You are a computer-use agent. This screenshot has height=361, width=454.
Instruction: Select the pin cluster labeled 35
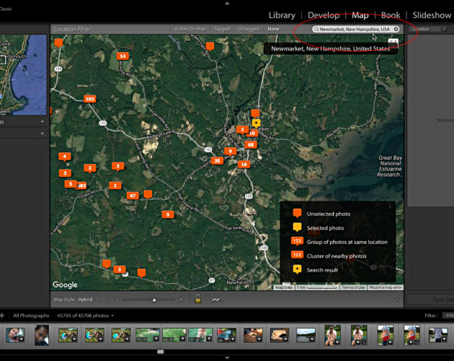point(217,160)
